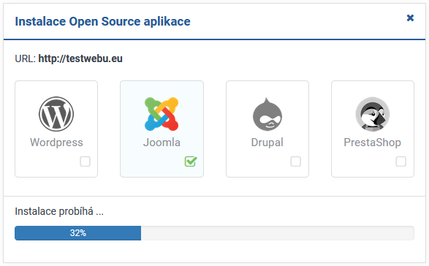Tick the Wordpress checkbox
Image resolution: width=429 pixels, height=266 pixels.
coord(85,161)
